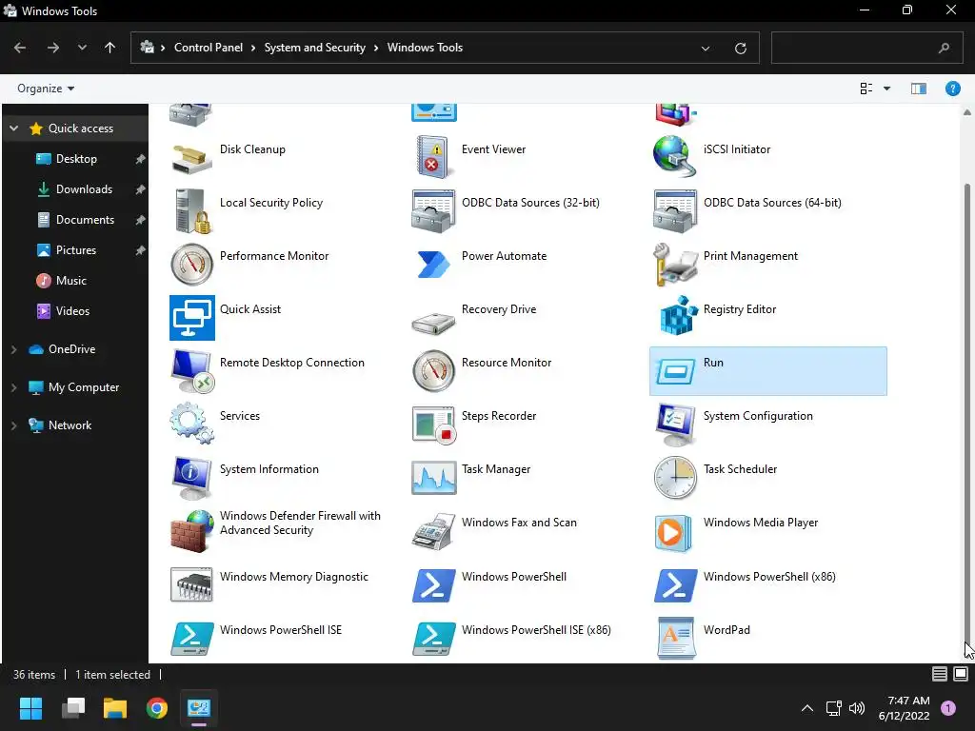Screen dimensions: 975x731
Task: Switch to details view in status bar
Action: click(940, 674)
